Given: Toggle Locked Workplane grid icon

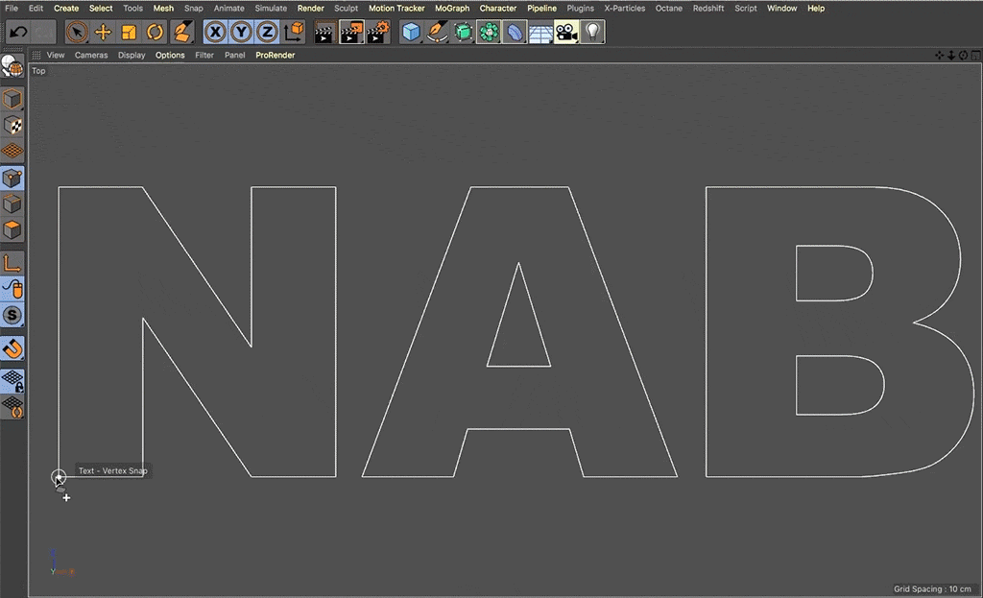Looking at the screenshot, I should (x=12, y=381).
